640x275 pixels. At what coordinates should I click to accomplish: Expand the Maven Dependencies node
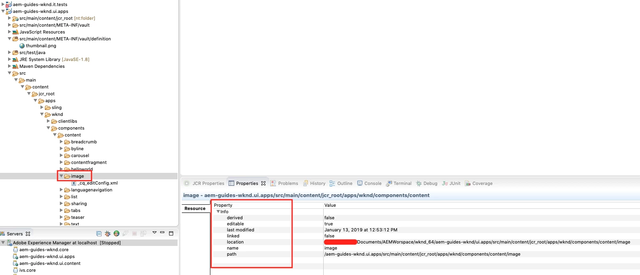(x=10, y=66)
